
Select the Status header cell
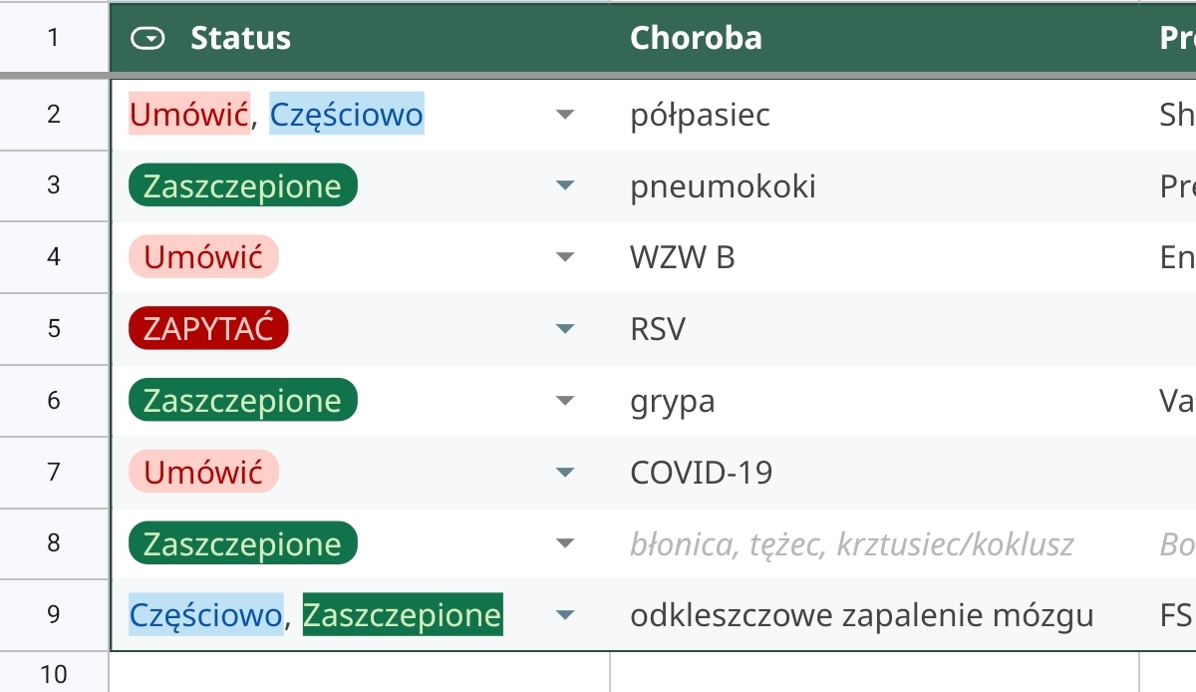(x=360, y=38)
